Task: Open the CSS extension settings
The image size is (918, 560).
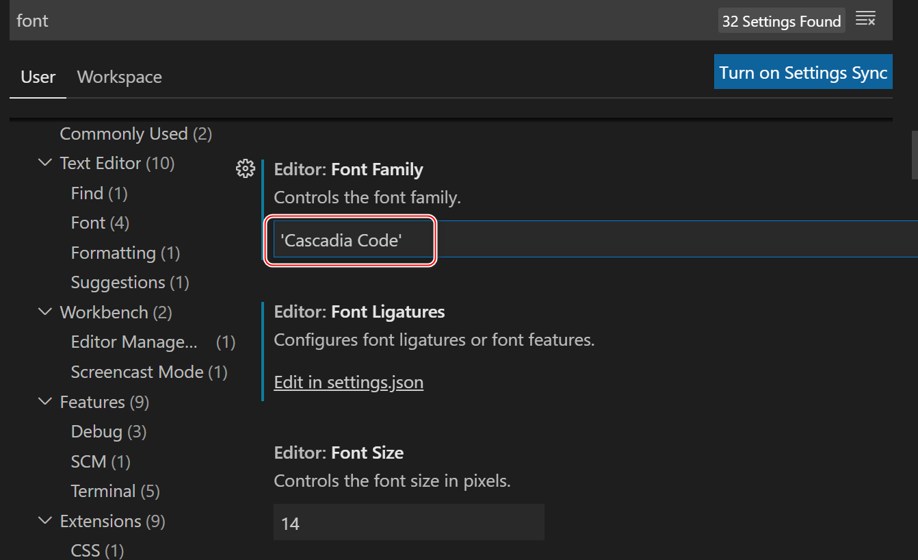Action: 97,550
